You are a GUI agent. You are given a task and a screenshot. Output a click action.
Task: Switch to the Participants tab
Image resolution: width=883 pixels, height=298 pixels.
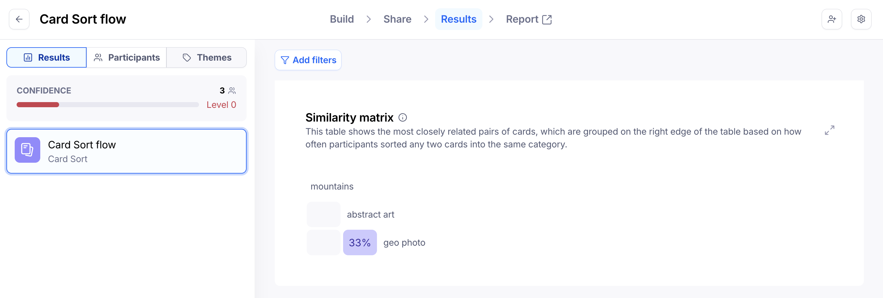coord(127,57)
